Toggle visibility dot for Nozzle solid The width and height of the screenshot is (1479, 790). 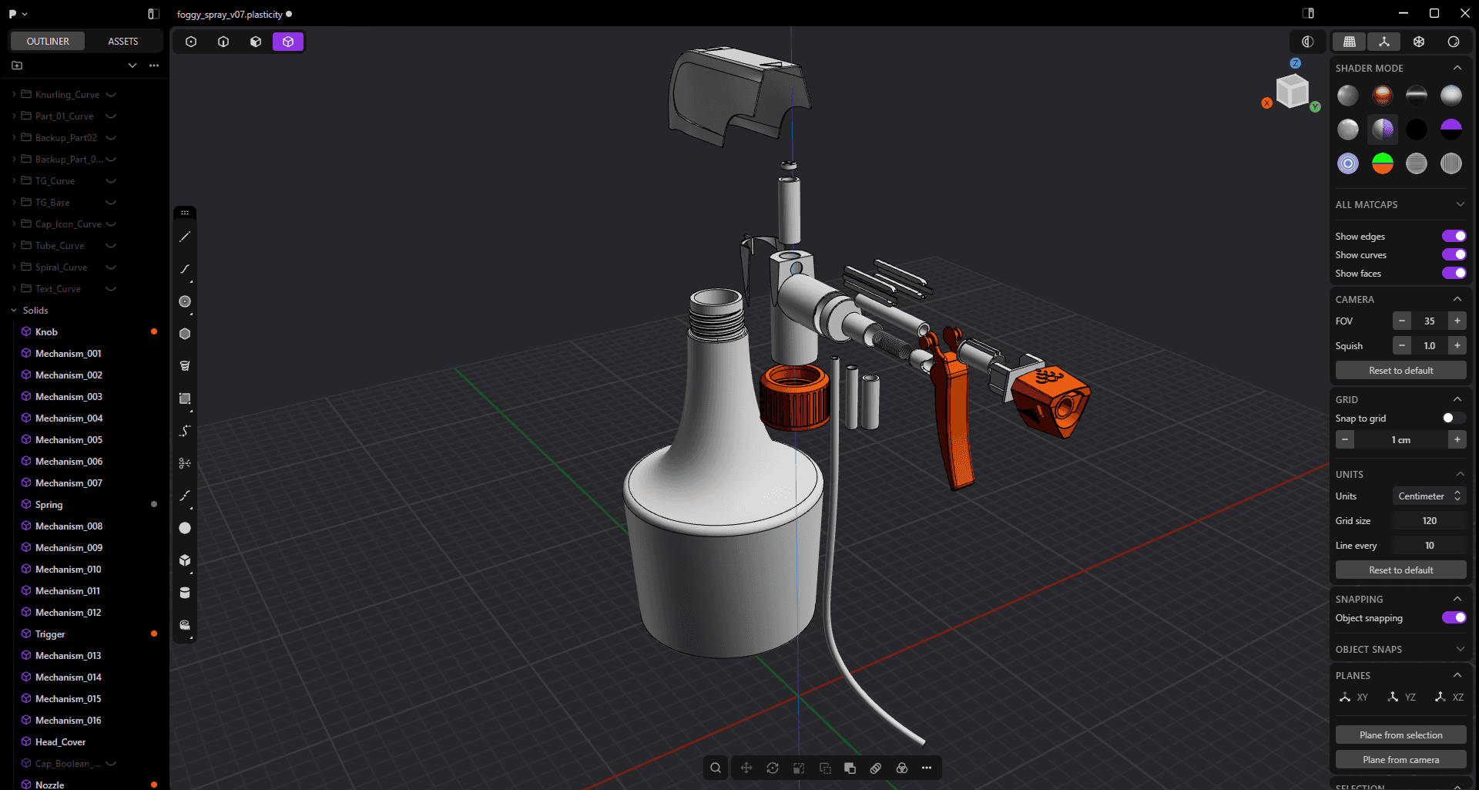[x=154, y=785]
